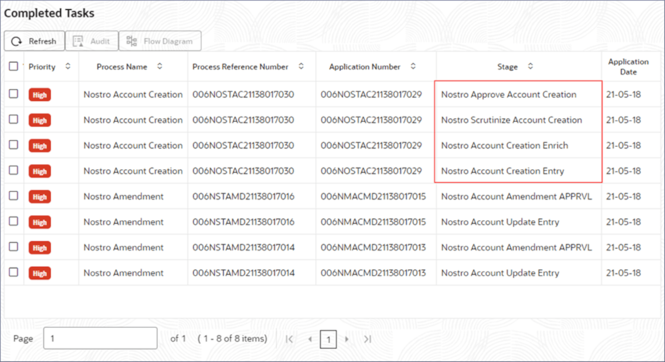Select page number 1 in pagination
Screen dimensions: 665x362
(x=328, y=339)
